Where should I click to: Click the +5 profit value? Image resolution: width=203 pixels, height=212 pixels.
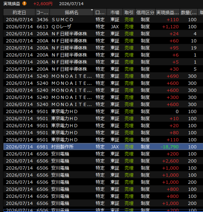[x=176, y=62]
